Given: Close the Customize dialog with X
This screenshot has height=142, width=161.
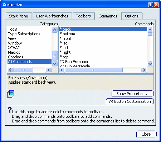Looking at the screenshot, I should point(156,5).
